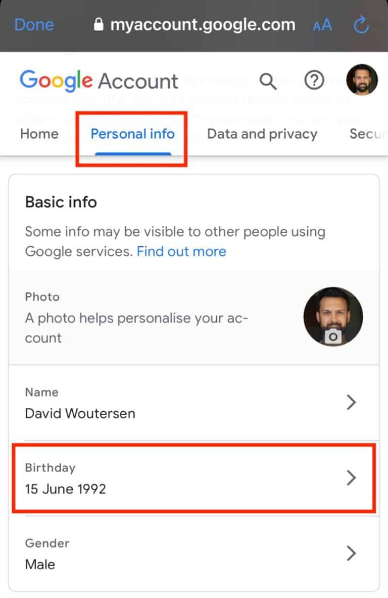
Task: Tap Done to close the browser view
Action: pos(33,25)
